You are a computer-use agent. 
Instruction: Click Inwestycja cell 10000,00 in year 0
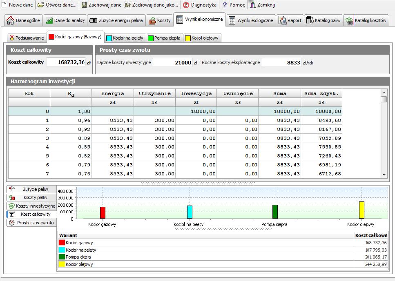196,111
